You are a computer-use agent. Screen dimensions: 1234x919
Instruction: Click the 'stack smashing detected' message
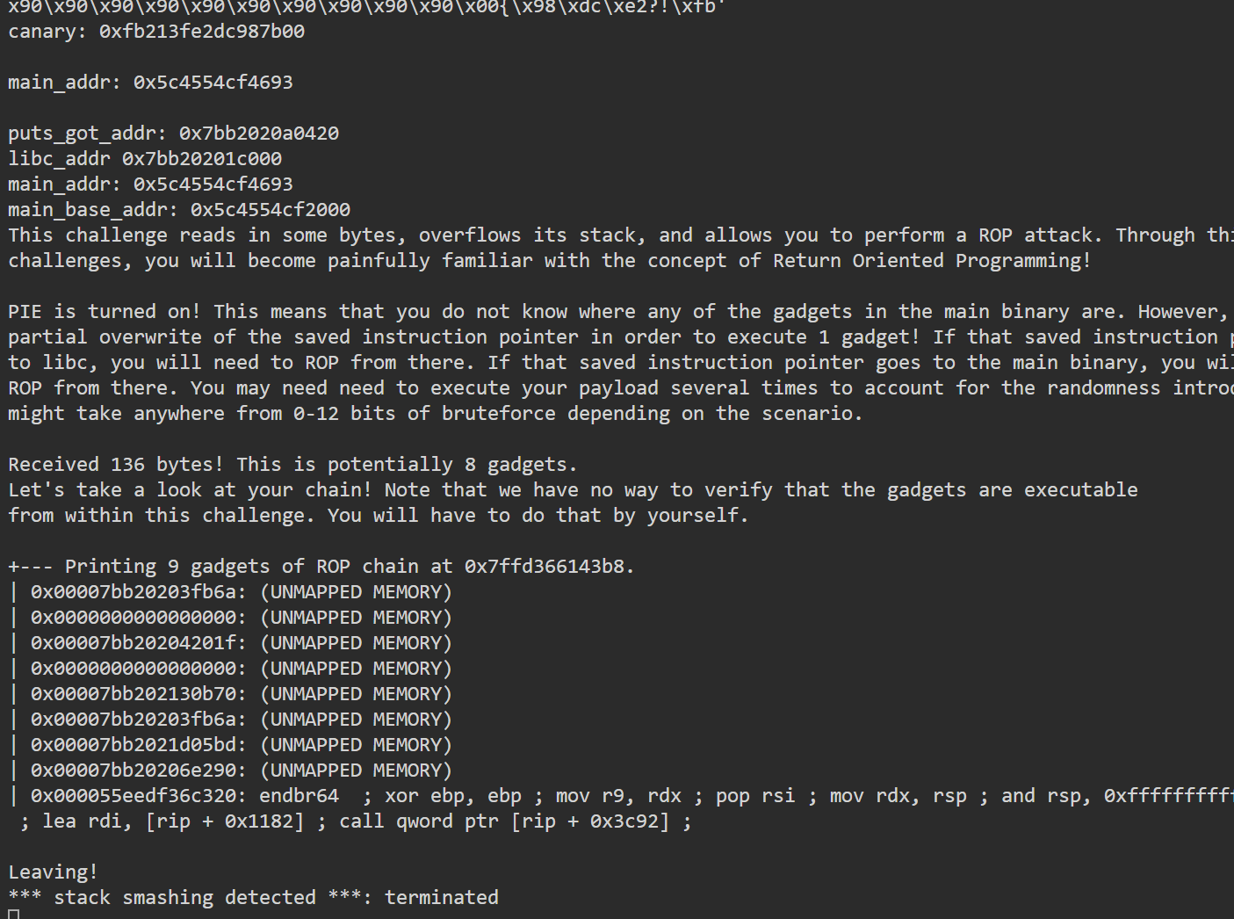point(184,898)
